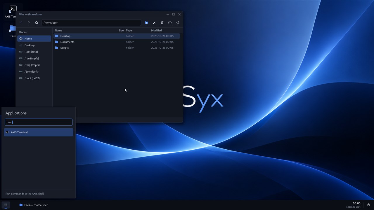Refresh the folder view with the reload icon
The image size is (374, 210).
[x=178, y=23]
